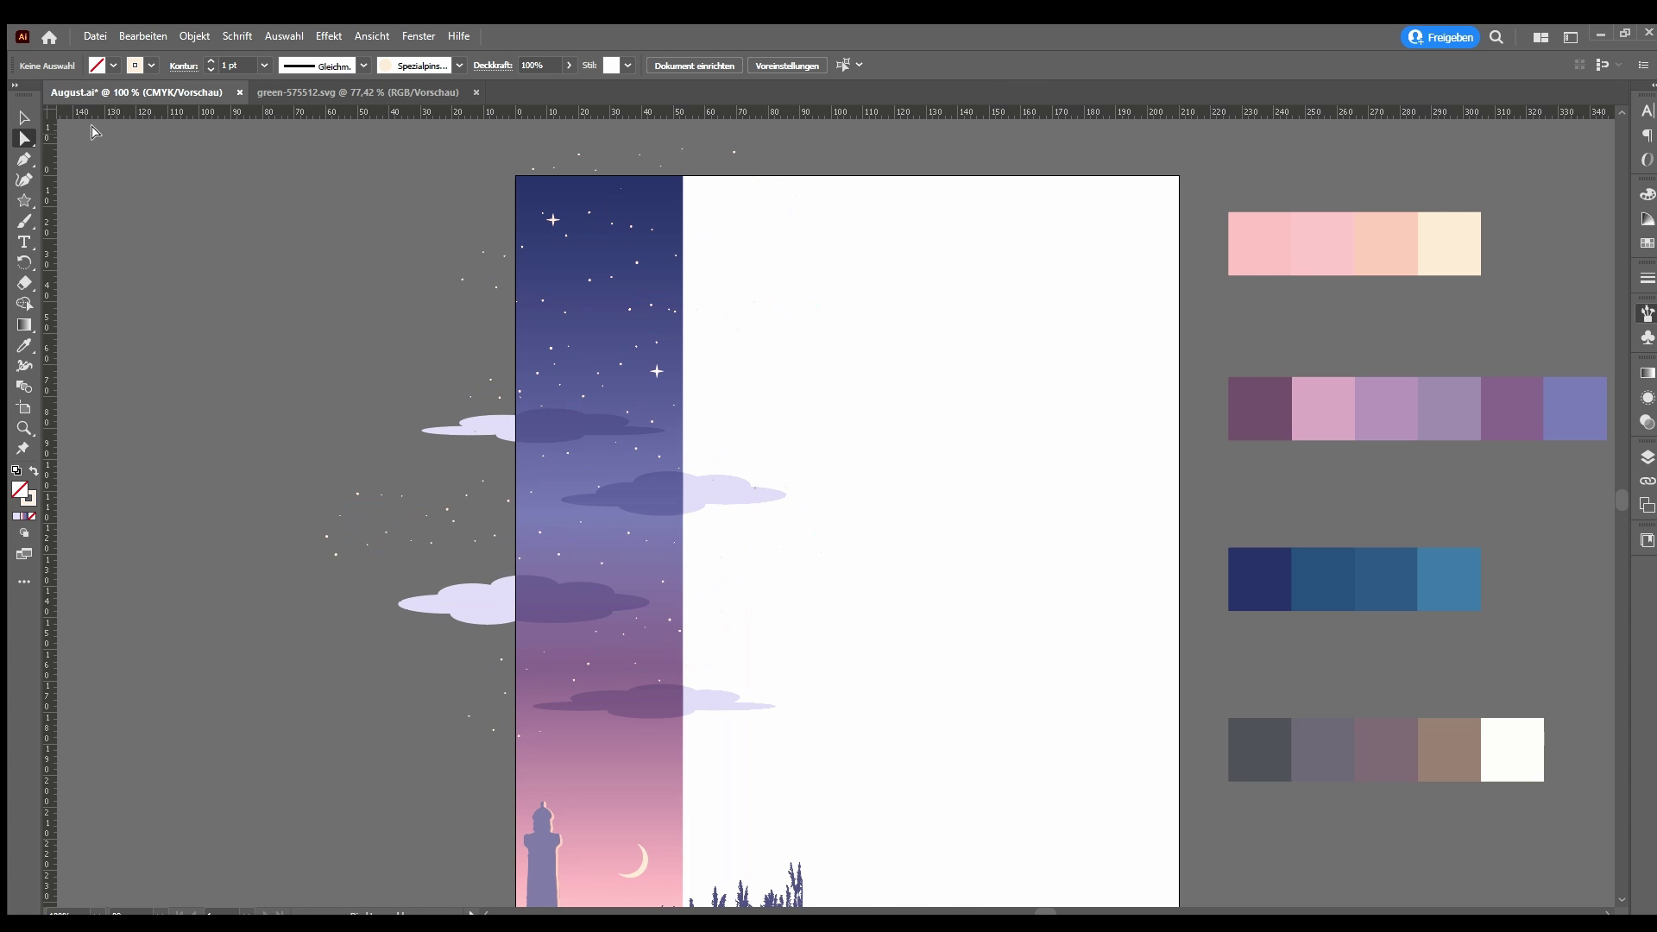The height and width of the screenshot is (932, 1657).
Task: Open the Character panel via the A icon
Action: point(1648,112)
